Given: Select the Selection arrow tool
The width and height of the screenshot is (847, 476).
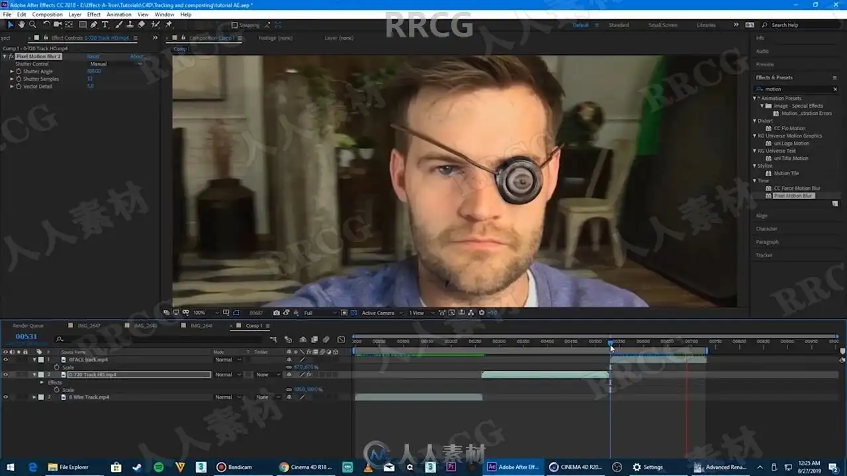Looking at the screenshot, I should coord(10,24).
